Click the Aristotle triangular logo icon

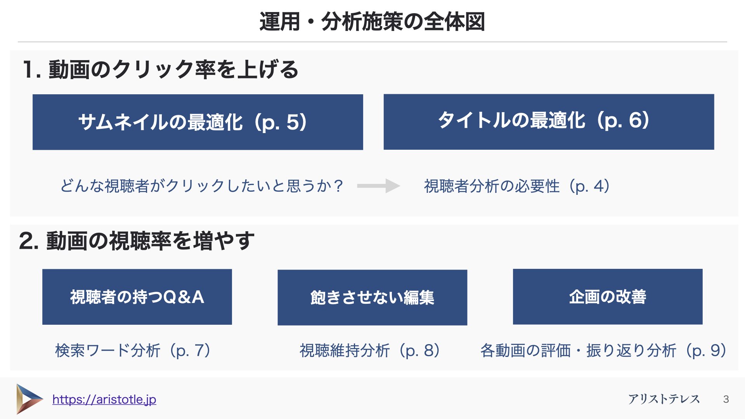[x=29, y=399]
